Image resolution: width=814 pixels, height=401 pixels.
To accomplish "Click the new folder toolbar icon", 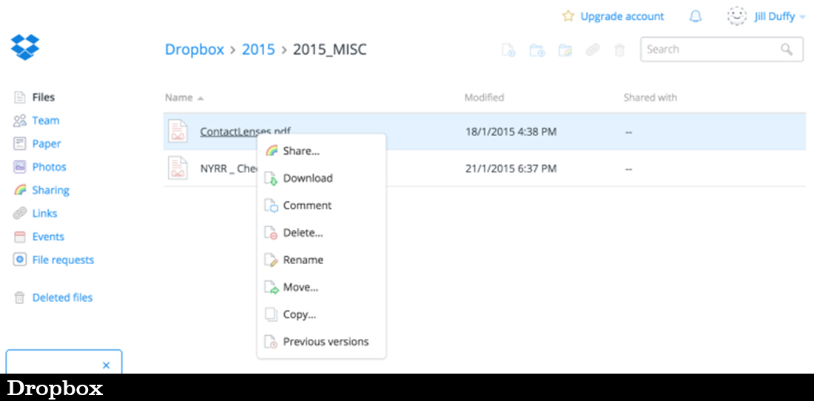I will (536, 50).
